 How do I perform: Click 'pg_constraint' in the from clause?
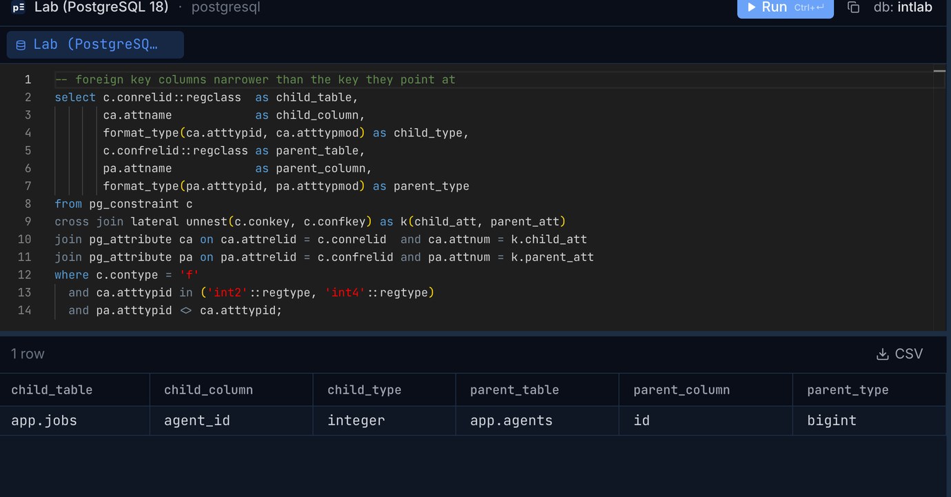point(134,203)
